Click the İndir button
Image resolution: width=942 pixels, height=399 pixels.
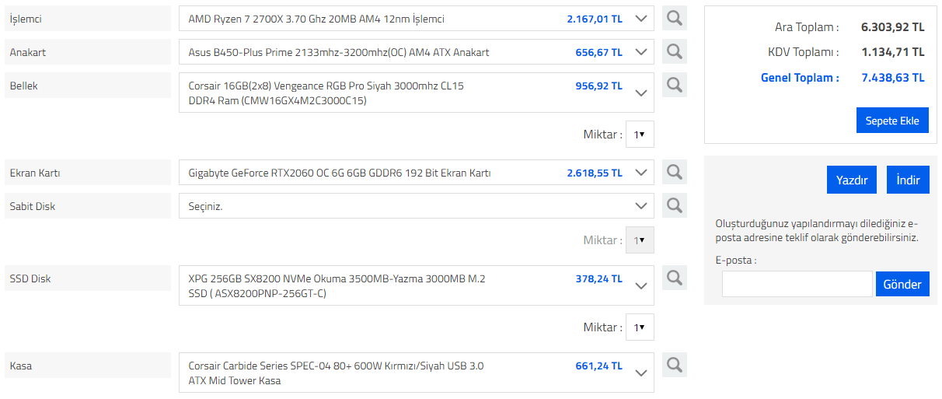(908, 180)
